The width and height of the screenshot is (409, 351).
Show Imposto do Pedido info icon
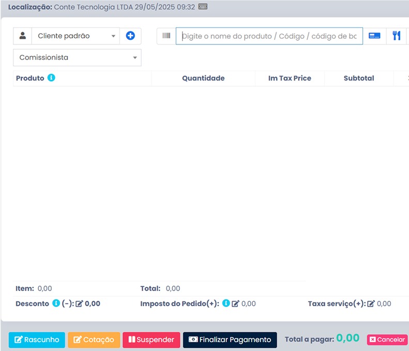coord(226,303)
